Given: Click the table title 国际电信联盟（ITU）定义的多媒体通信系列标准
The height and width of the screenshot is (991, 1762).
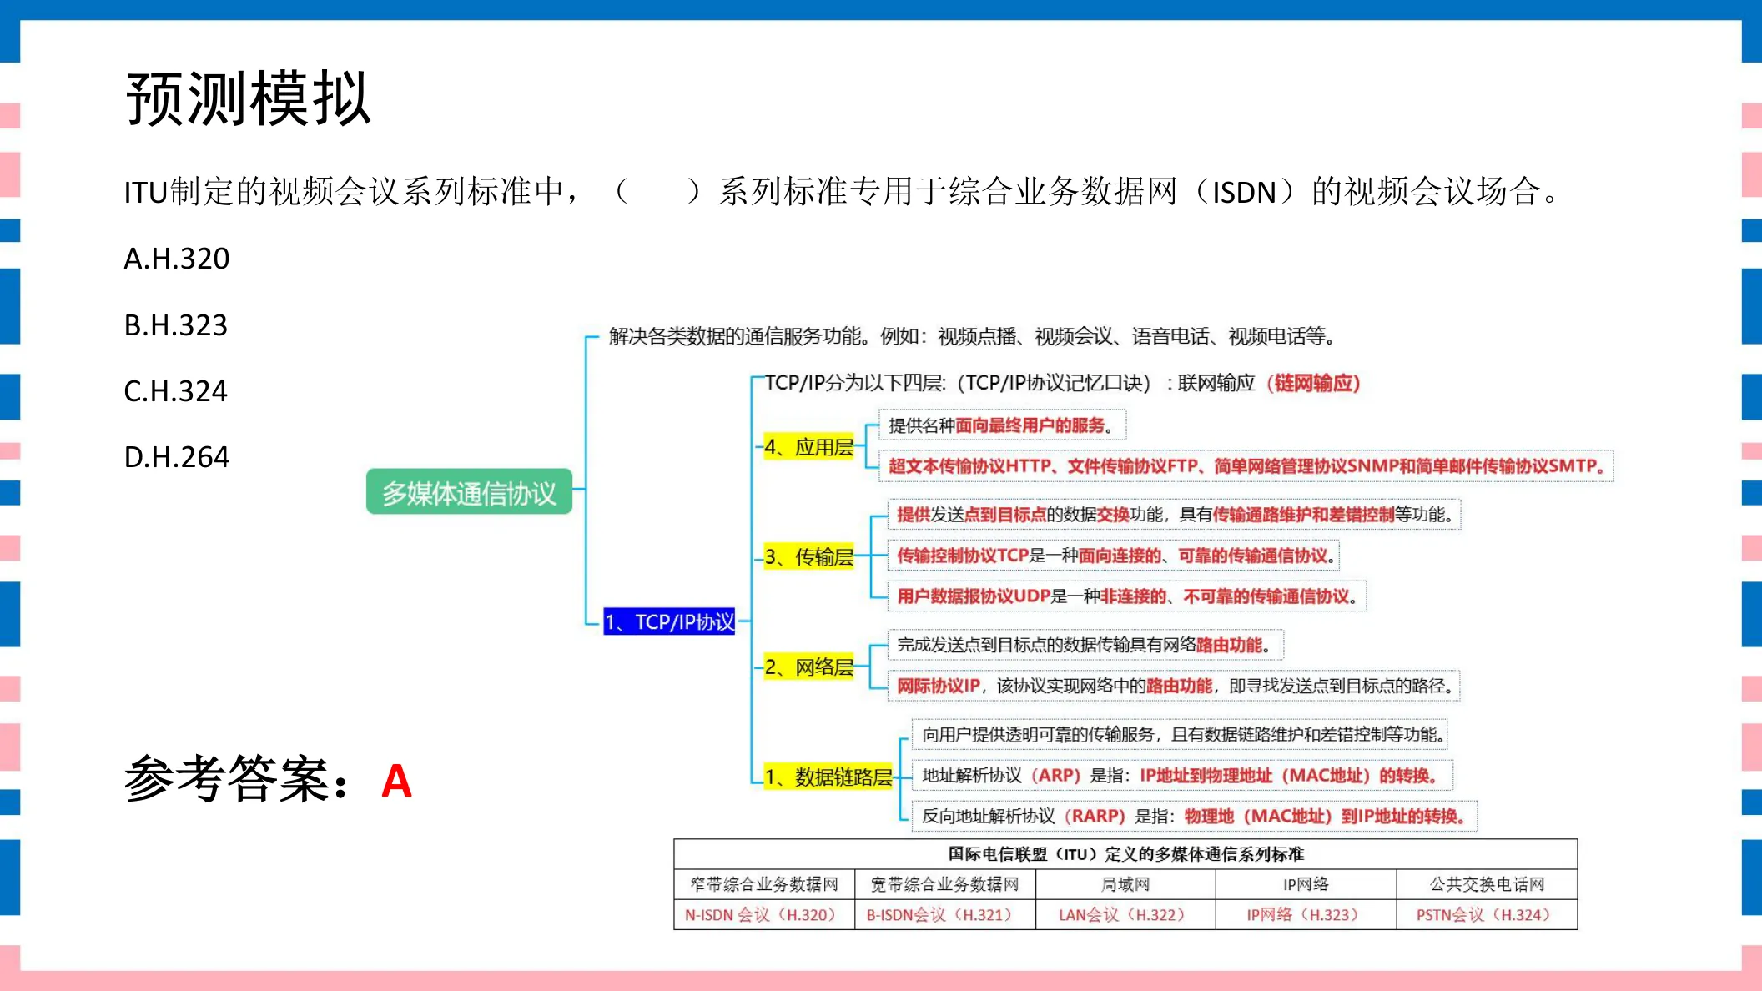Looking at the screenshot, I should [1125, 854].
